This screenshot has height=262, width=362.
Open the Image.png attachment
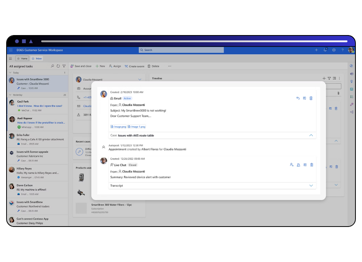pos(118,127)
